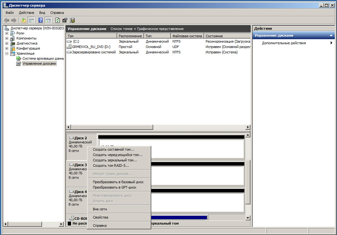Click the 'Файловая система' column header

tap(187, 36)
